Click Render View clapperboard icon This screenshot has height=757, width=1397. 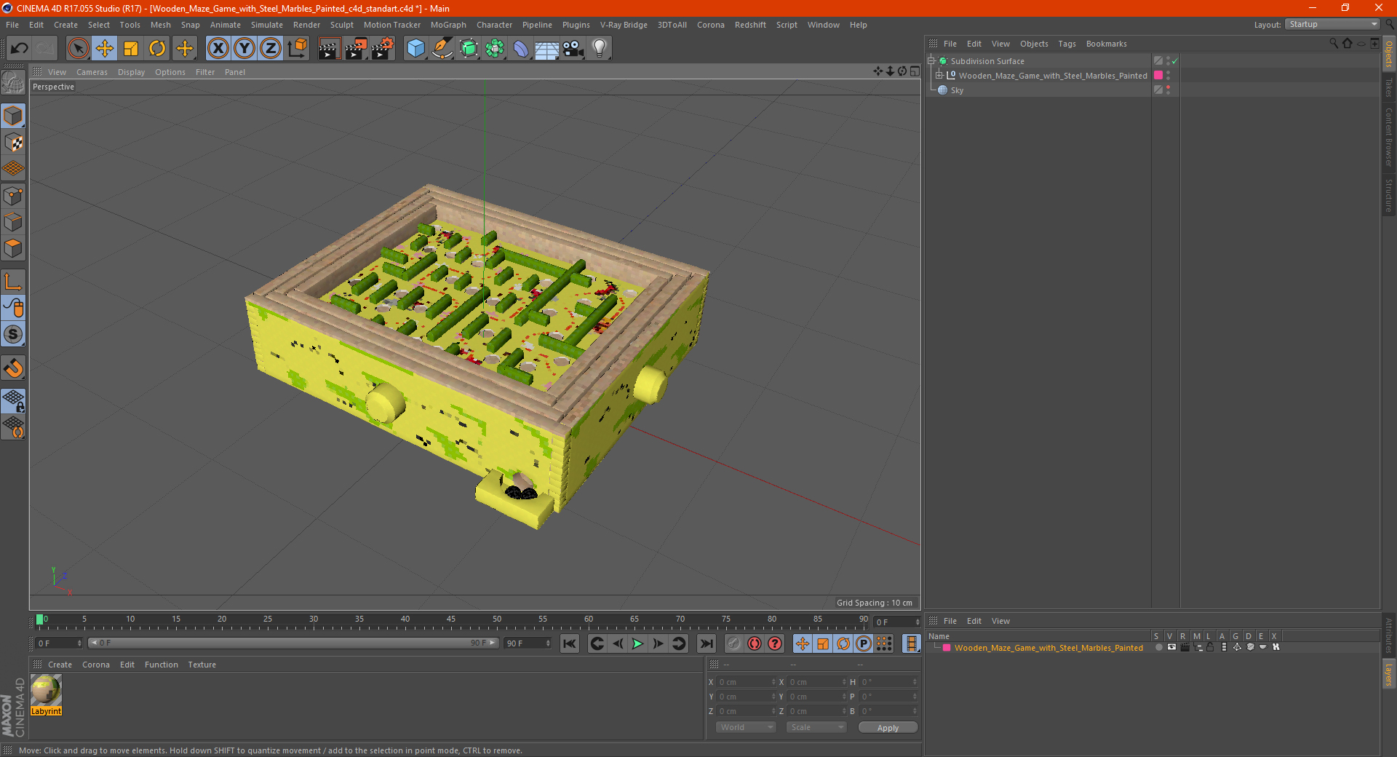329,49
